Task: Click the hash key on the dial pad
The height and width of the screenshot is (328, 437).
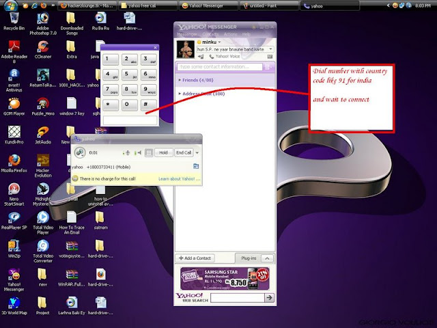Action: 149,105
